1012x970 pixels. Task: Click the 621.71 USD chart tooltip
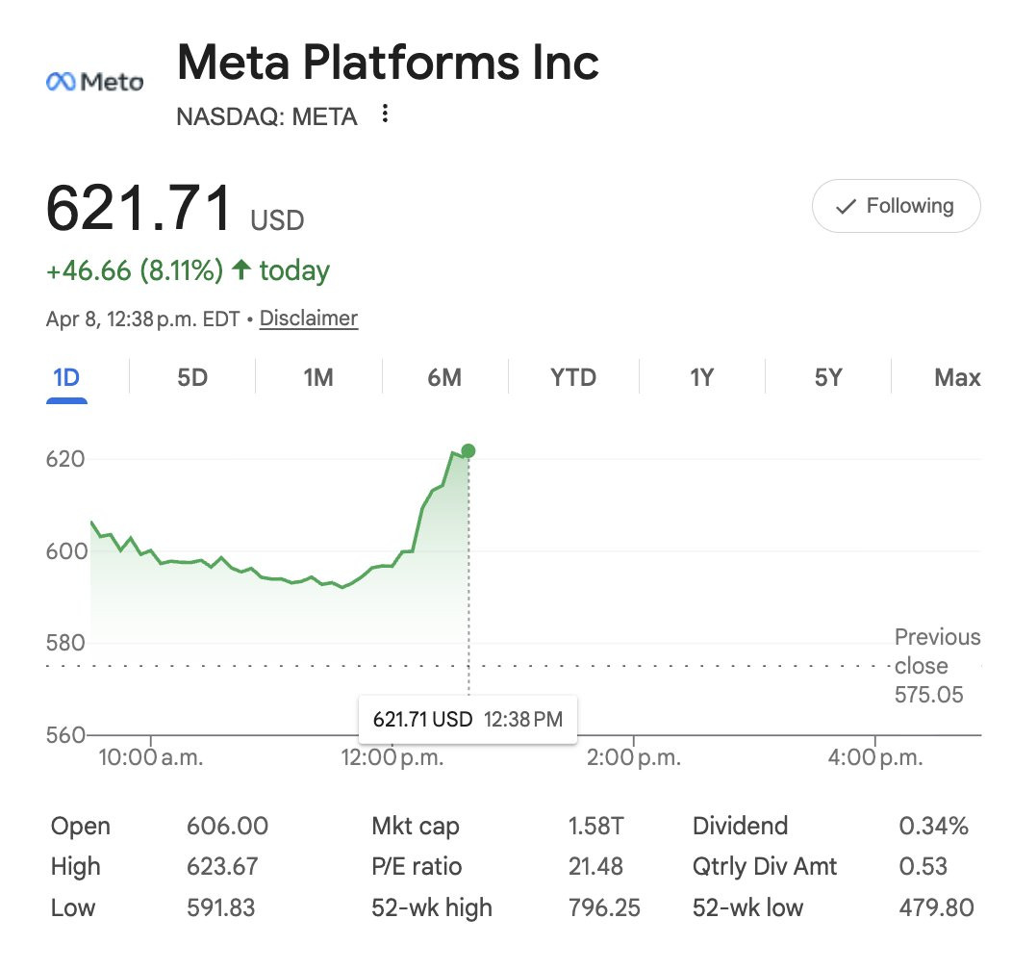[x=468, y=719]
